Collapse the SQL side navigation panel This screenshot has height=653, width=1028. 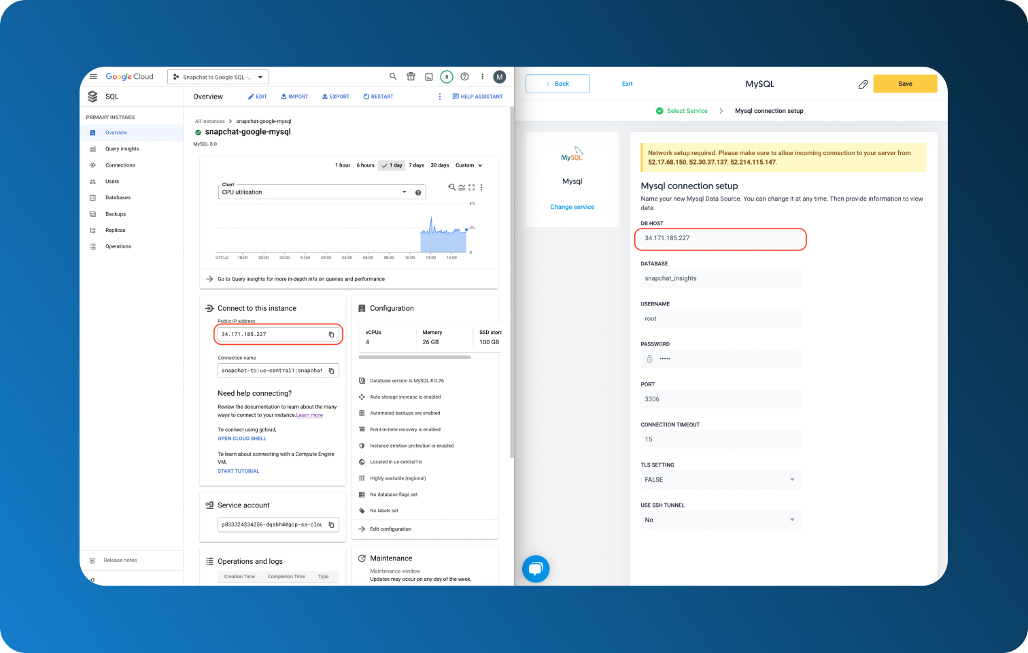(x=92, y=580)
